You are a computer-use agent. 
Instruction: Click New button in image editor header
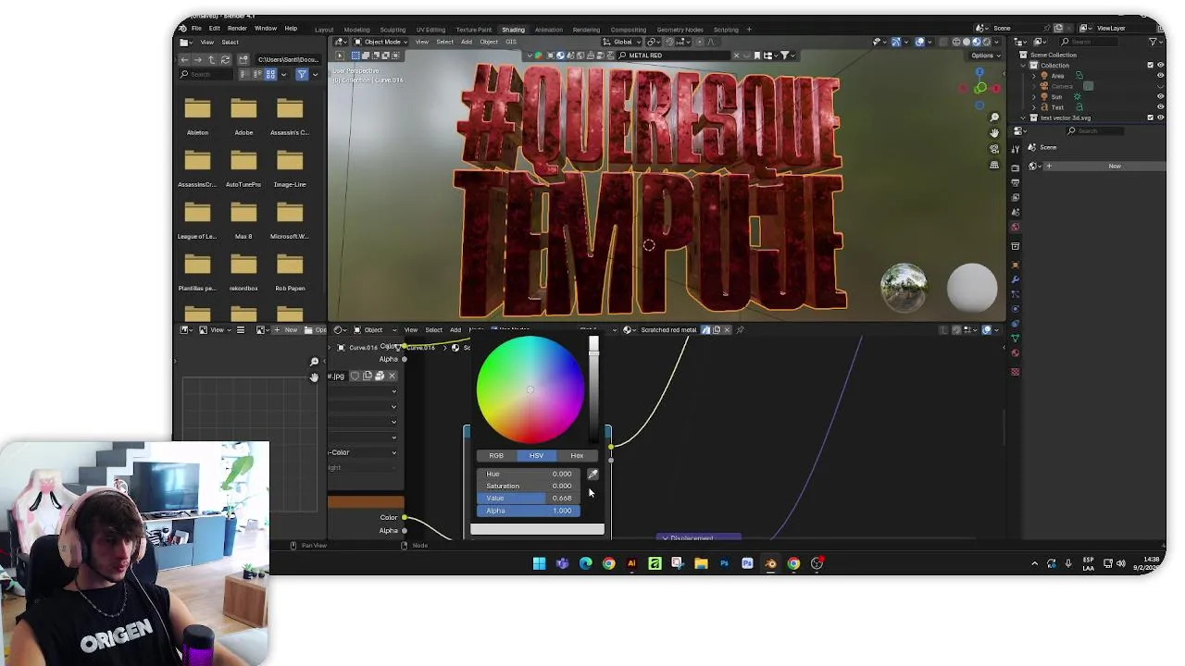286,330
